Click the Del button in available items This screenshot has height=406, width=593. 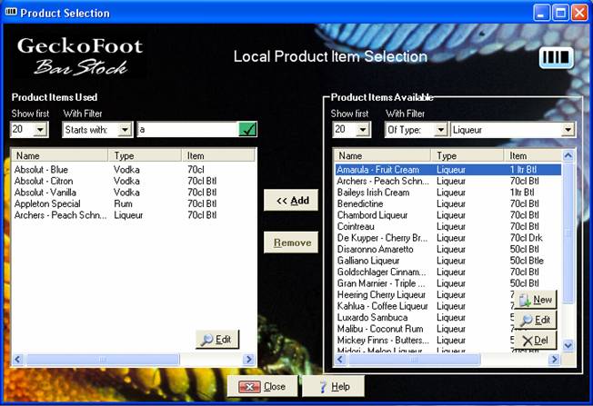[536, 340]
